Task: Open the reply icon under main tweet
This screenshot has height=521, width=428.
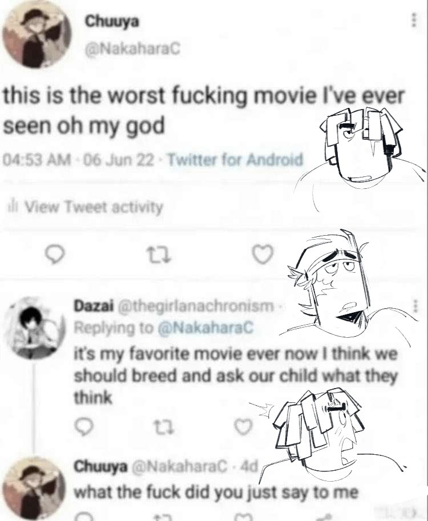Action: point(55,255)
